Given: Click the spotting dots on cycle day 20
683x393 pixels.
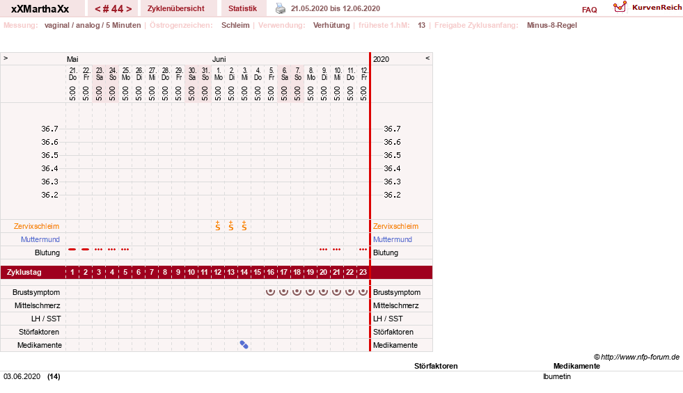Looking at the screenshot, I should [x=323, y=250].
